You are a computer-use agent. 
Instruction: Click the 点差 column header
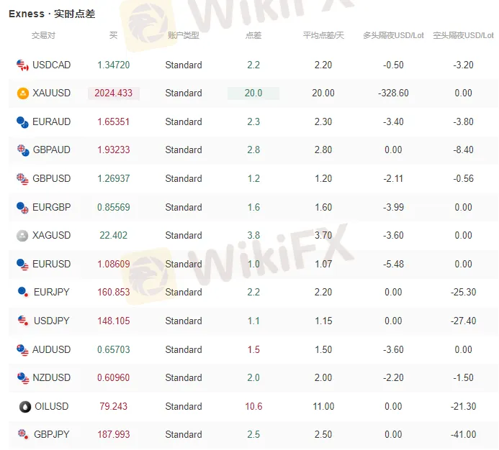(253, 35)
